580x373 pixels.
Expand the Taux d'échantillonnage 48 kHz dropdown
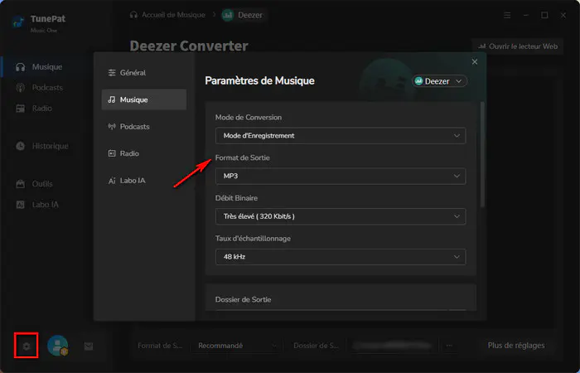pyautogui.click(x=341, y=257)
